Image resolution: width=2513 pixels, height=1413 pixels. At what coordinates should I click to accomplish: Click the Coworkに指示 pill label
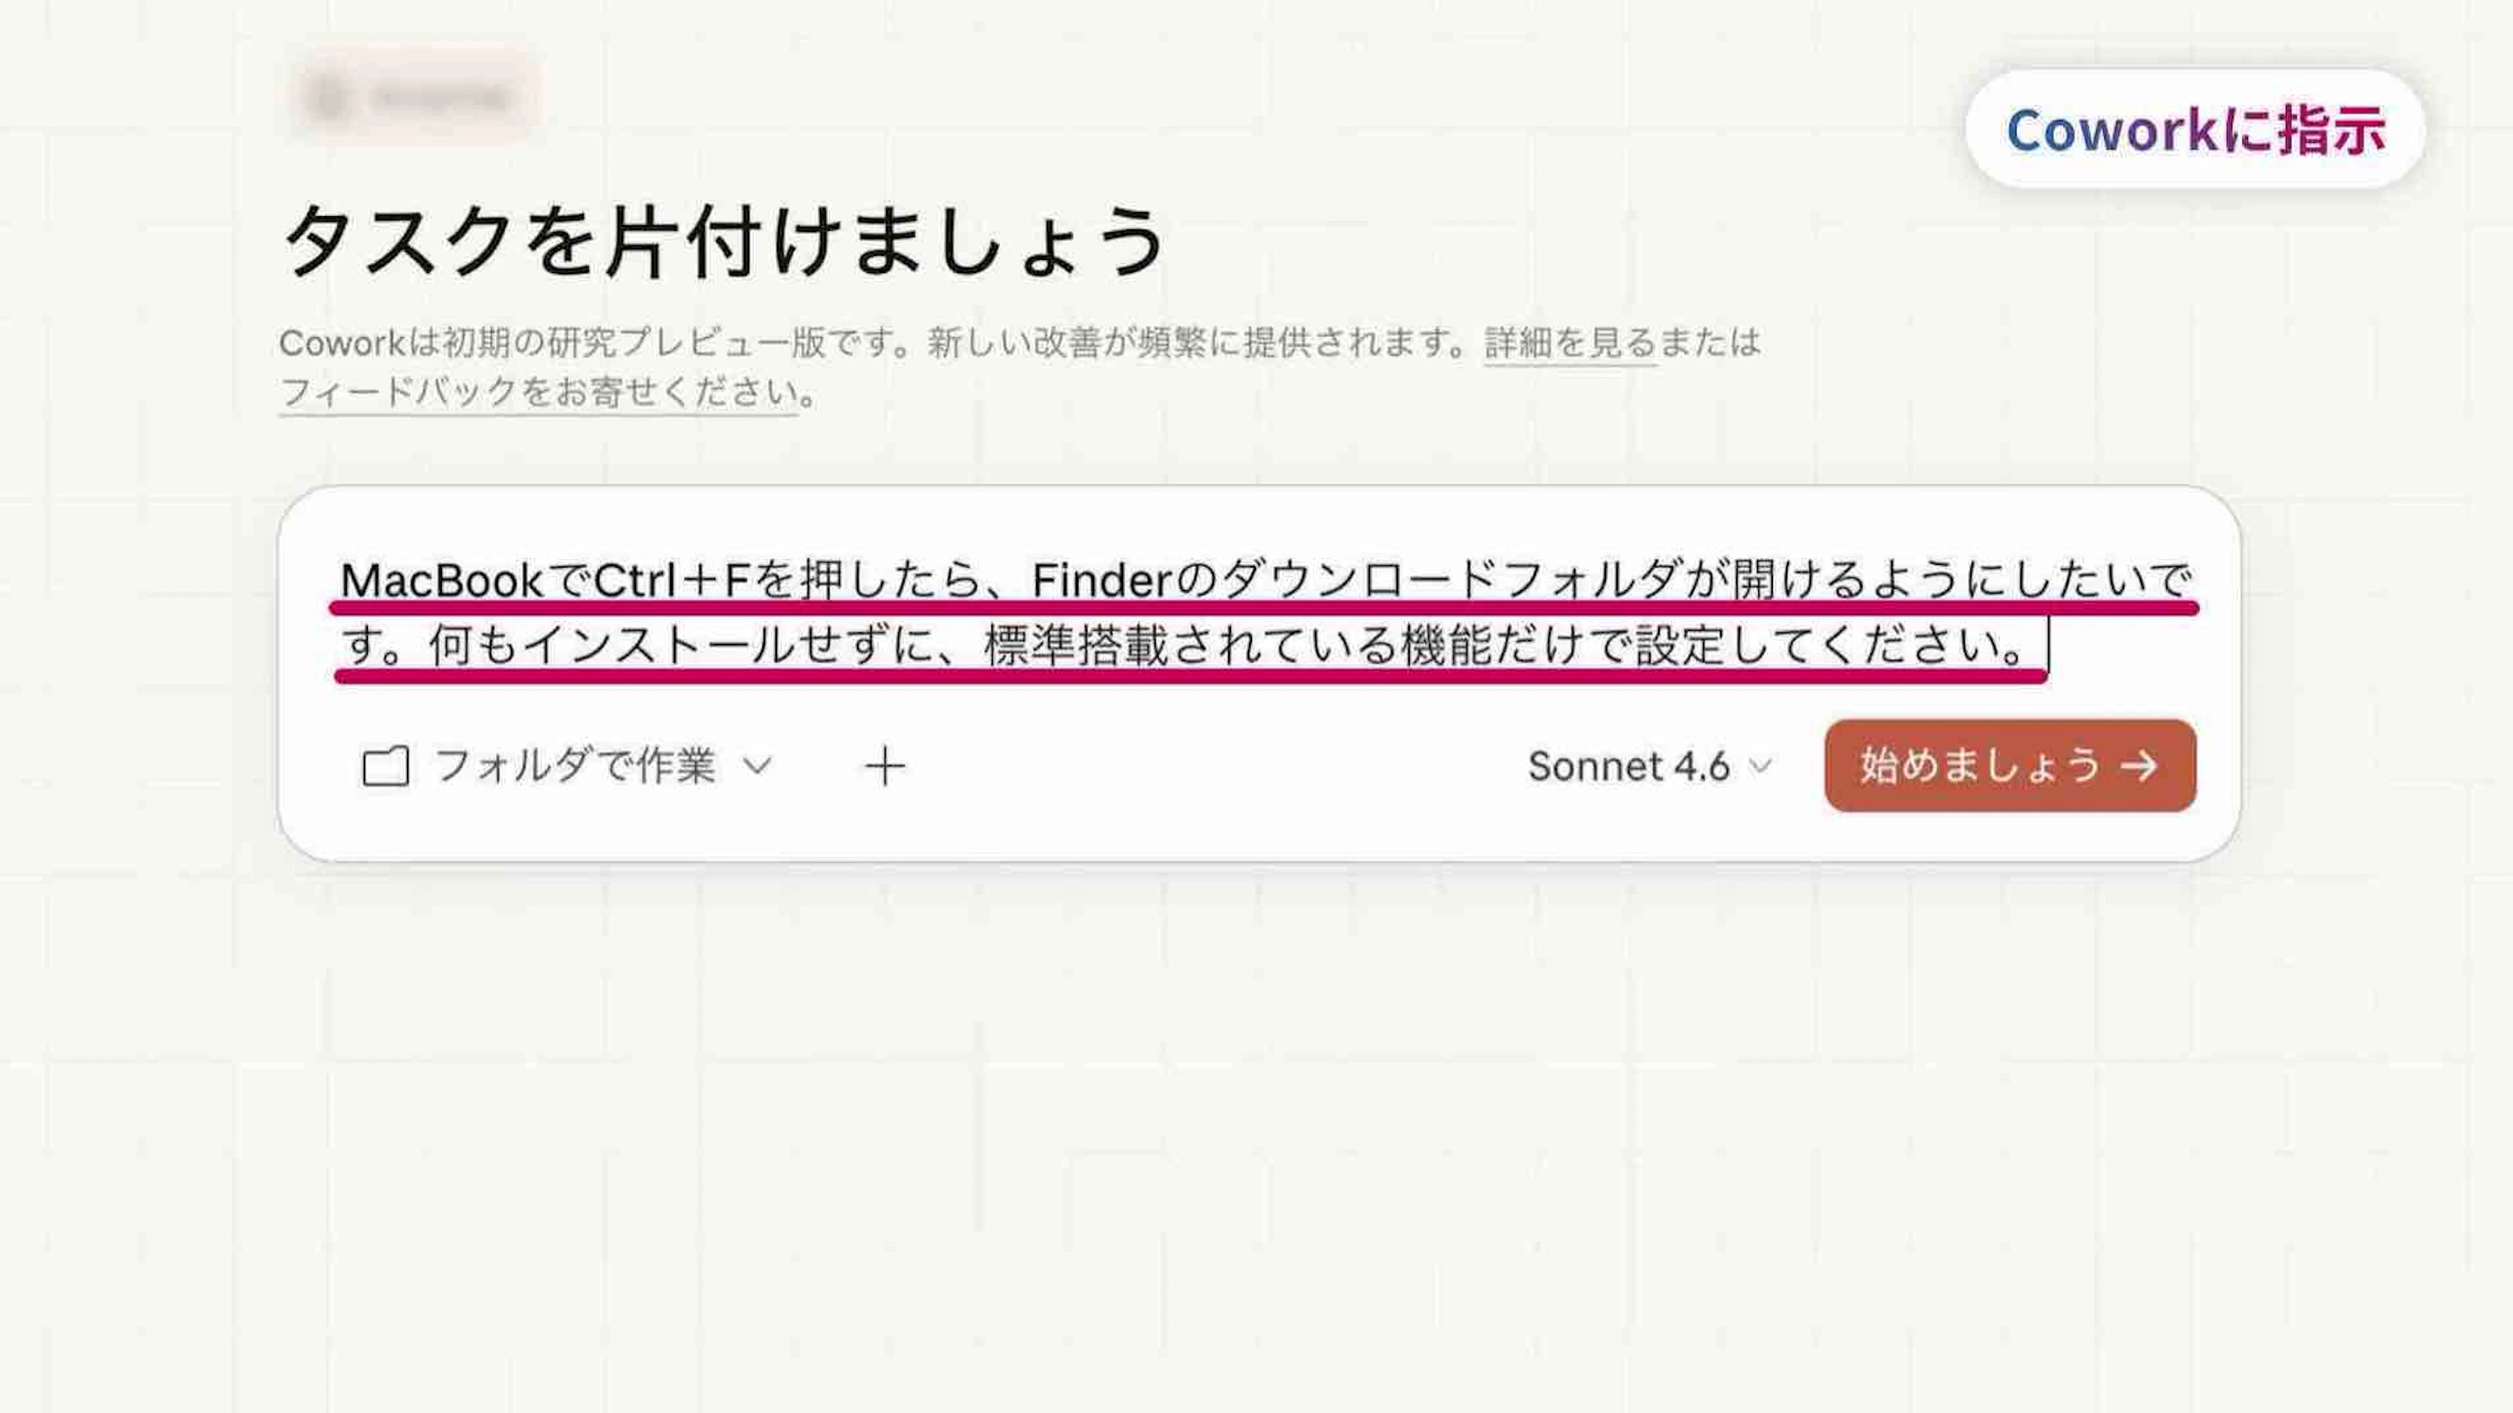[x=2195, y=130]
